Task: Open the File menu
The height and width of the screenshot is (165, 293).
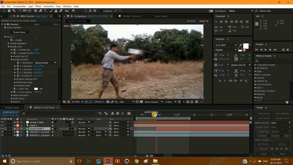Action: point(3,6)
